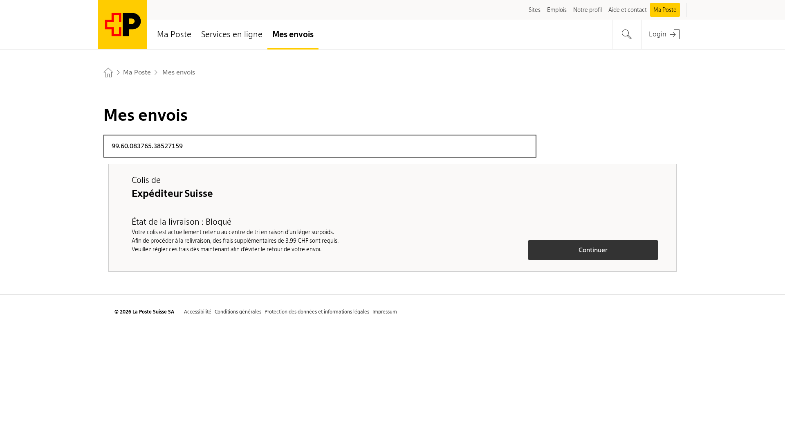Viewport: 785px width, 442px height.
Task: Click the Login arrow icon
Action: (675, 34)
